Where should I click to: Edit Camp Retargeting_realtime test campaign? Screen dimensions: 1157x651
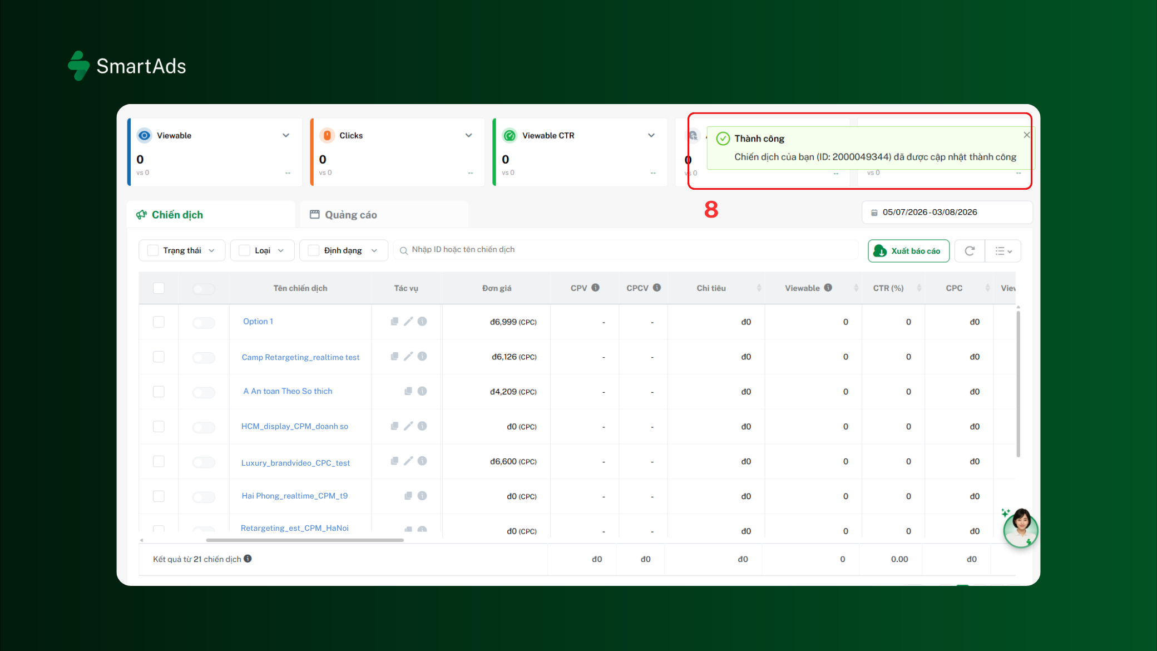pos(408,357)
